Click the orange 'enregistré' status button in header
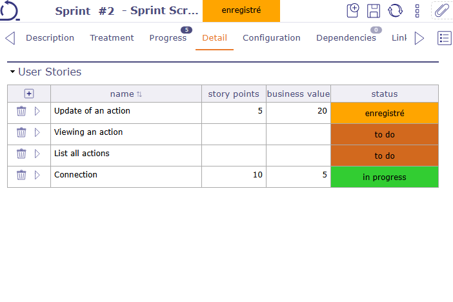The width and height of the screenshot is (453, 302). 241,11
